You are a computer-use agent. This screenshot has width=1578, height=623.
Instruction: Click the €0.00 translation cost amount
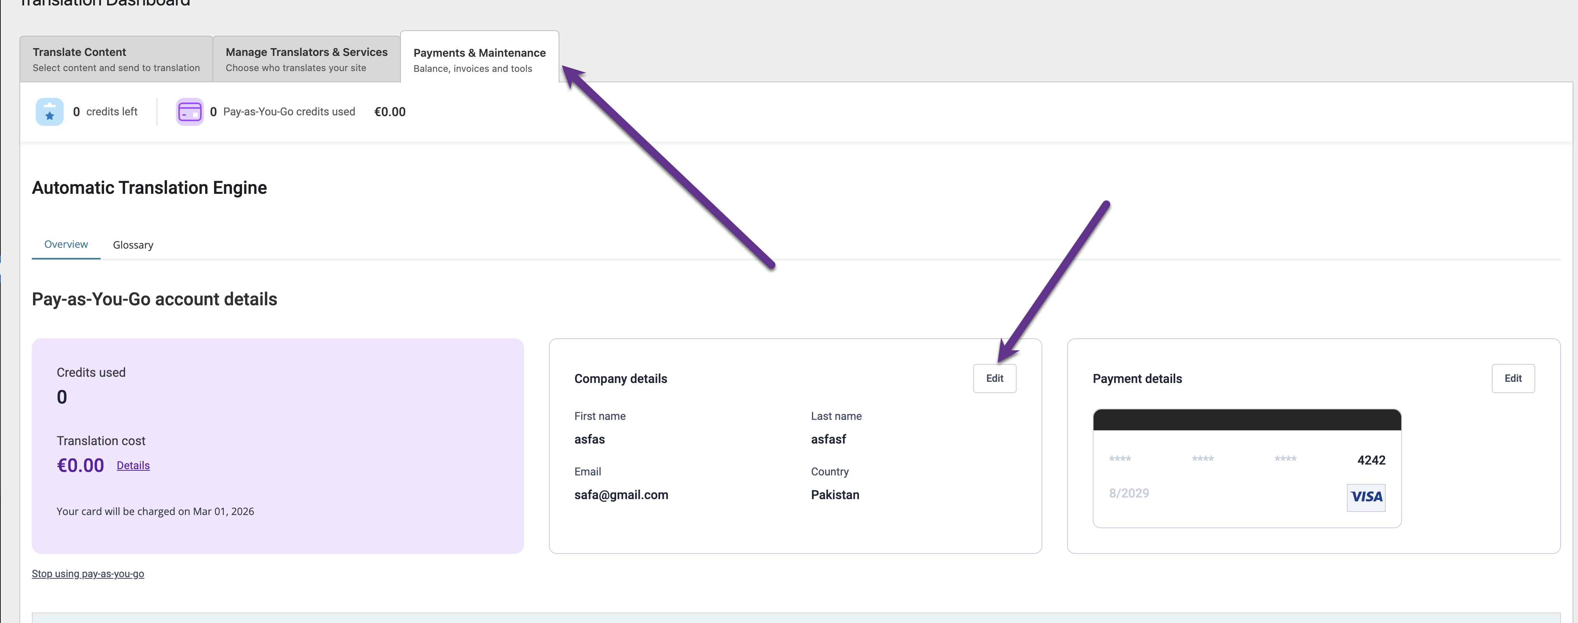[80, 466]
